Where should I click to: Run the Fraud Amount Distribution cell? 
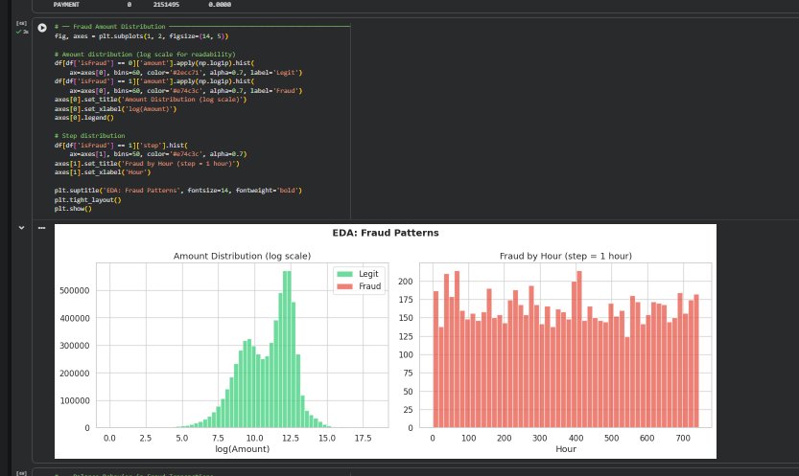point(42,28)
